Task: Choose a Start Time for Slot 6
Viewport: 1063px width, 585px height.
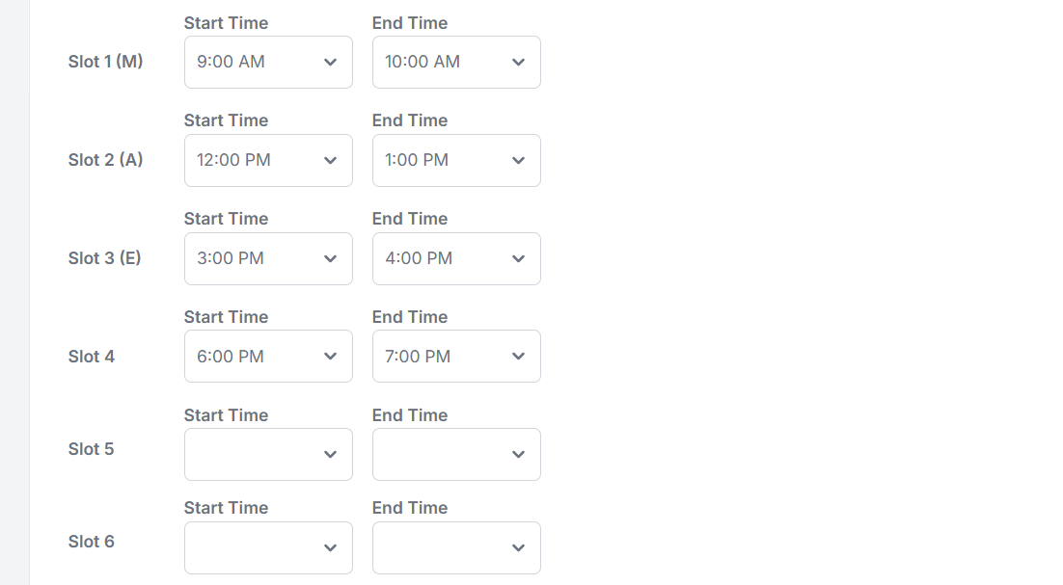Action: (267, 547)
